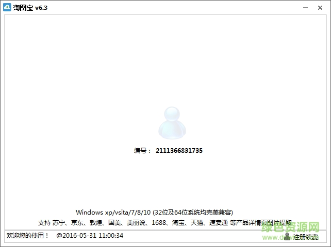This screenshot has height=247, width=331.
Task: Open the 注册续费 registration button
Action: [x=305, y=237]
